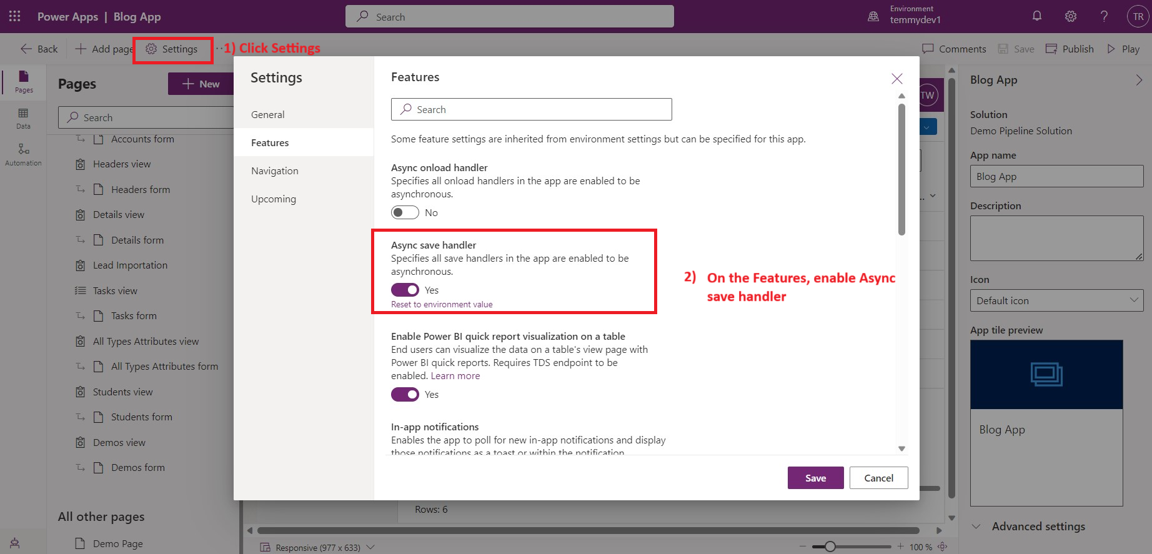
Task: Select Headers form in pages list
Action: 141,189
